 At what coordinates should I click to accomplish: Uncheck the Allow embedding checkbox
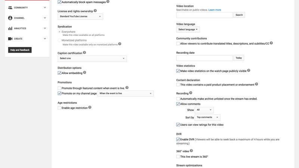click(x=59, y=73)
